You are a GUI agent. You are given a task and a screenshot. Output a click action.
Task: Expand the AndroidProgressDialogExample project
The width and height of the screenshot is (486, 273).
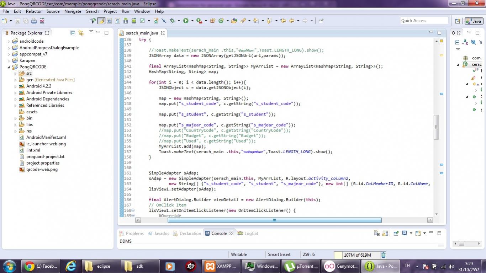(9, 48)
